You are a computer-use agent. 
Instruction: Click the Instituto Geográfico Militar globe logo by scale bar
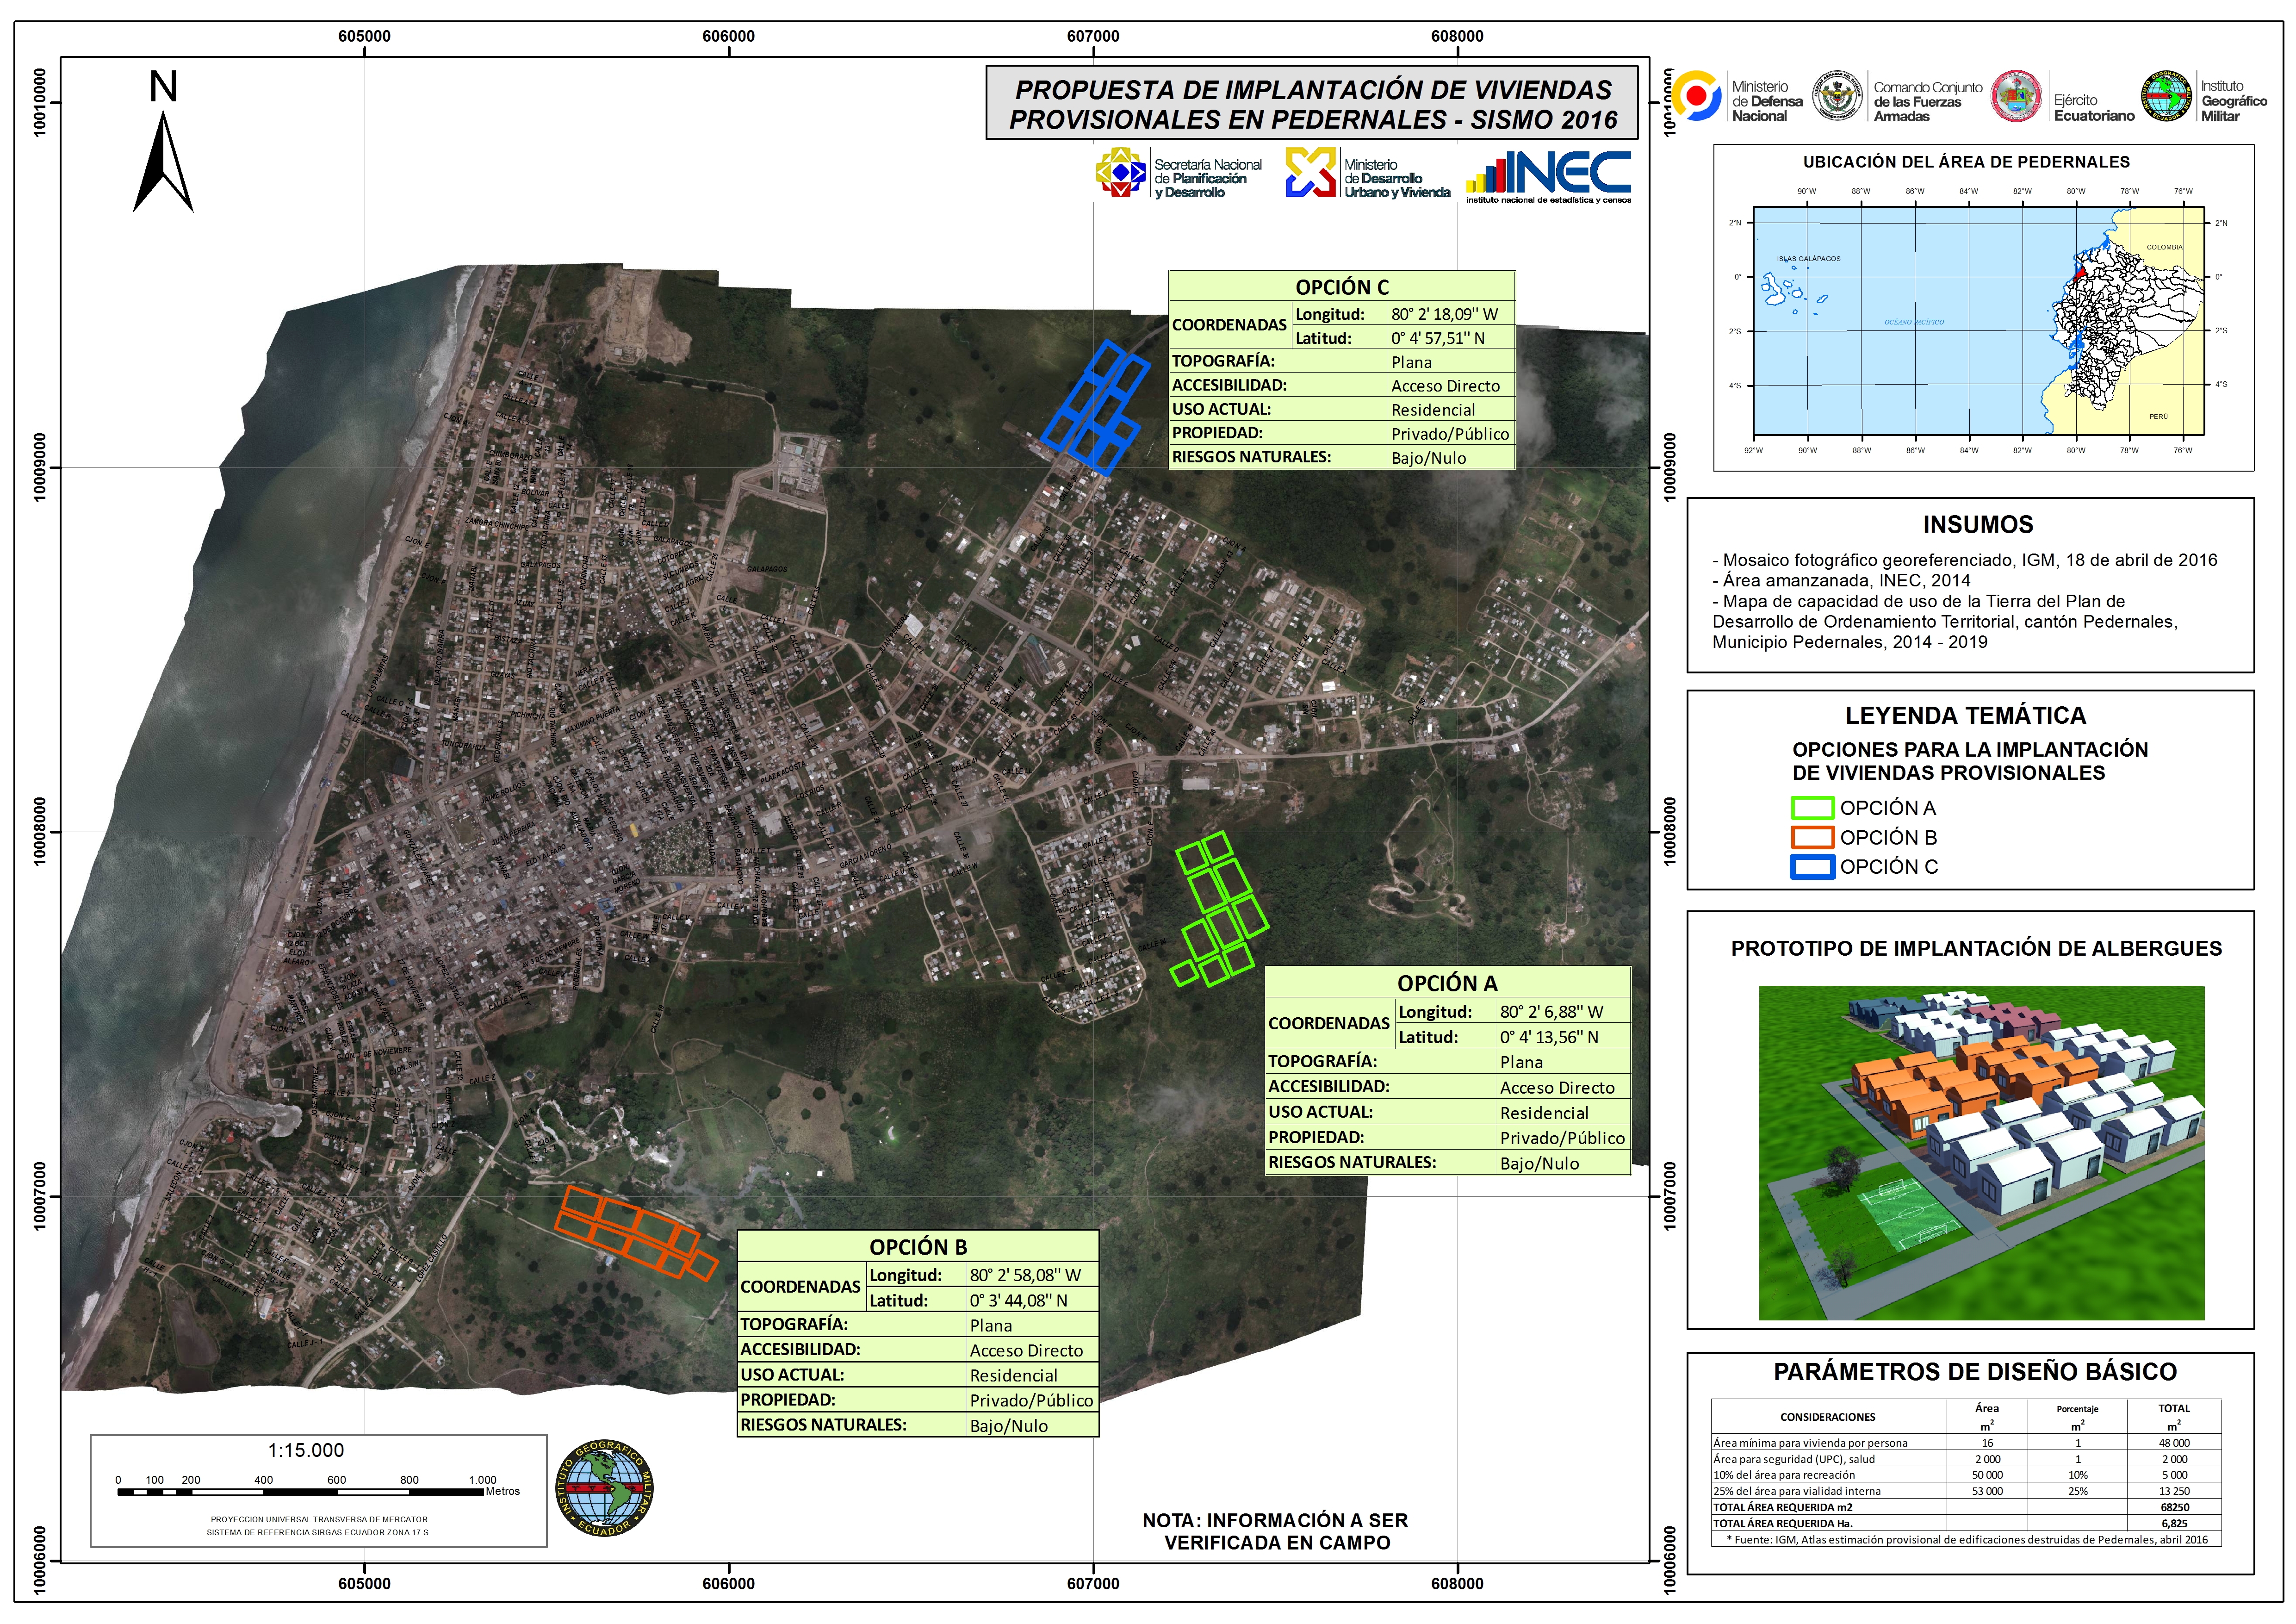click(604, 1488)
